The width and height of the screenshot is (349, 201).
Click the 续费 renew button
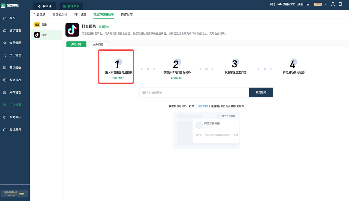tap(22, 194)
